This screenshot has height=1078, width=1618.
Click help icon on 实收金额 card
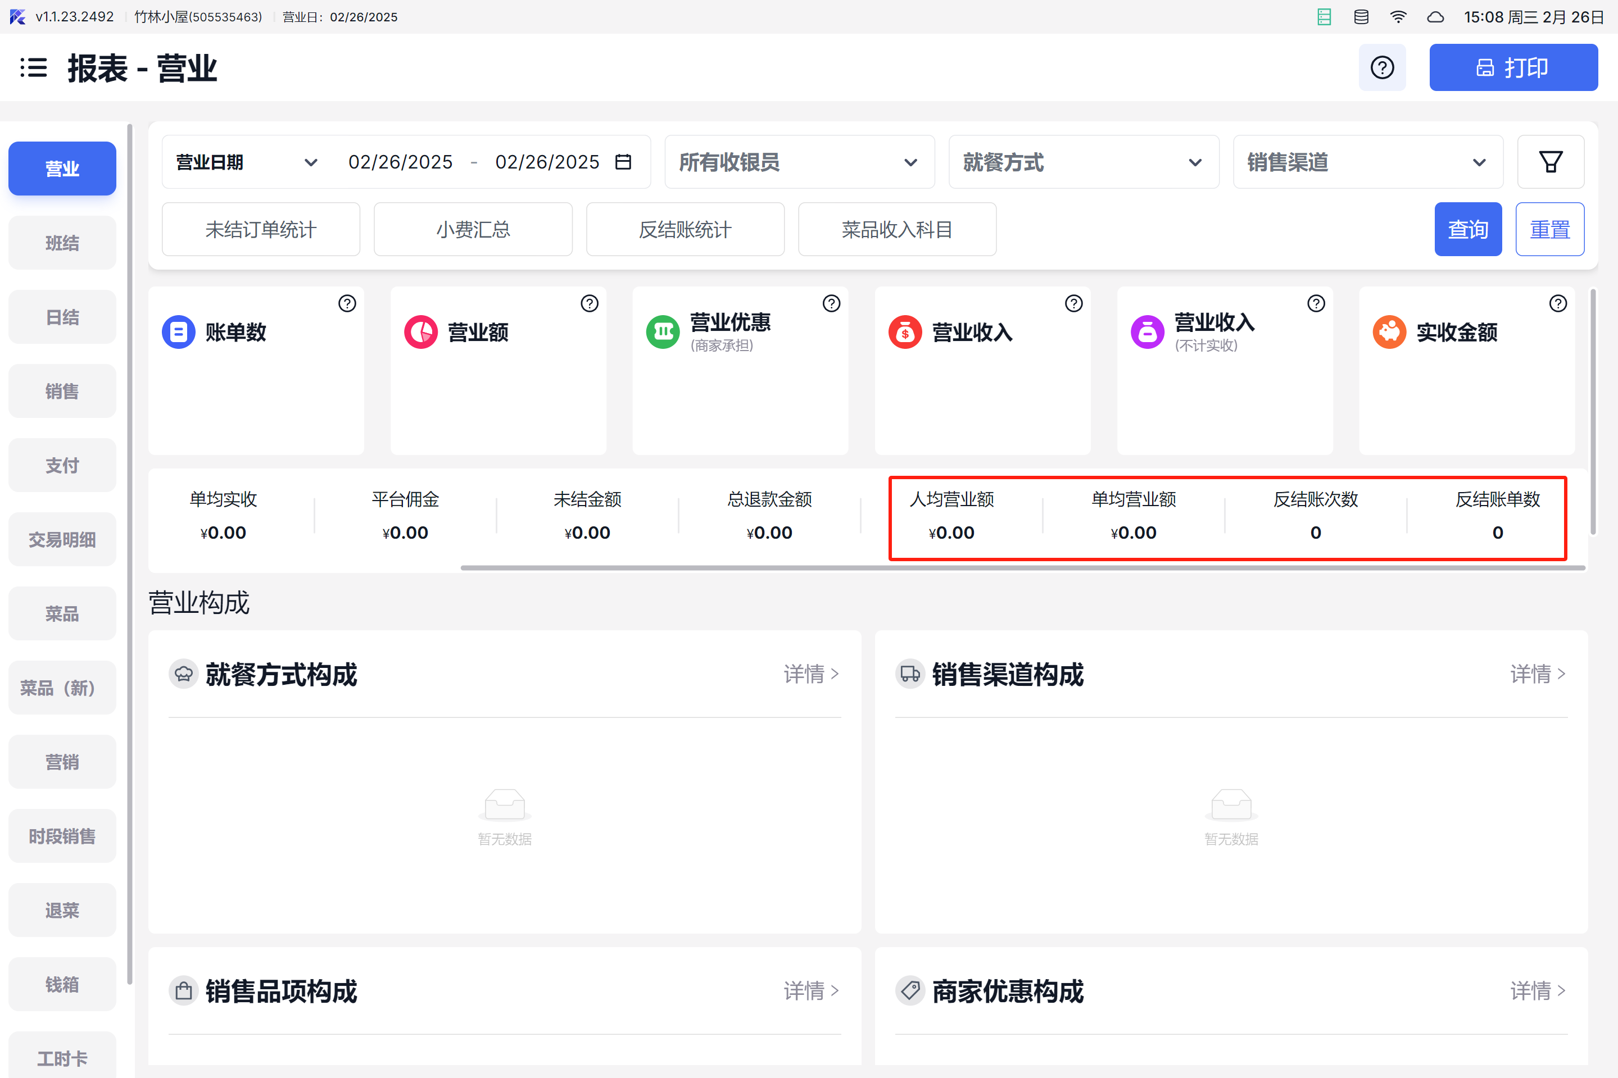[1557, 303]
